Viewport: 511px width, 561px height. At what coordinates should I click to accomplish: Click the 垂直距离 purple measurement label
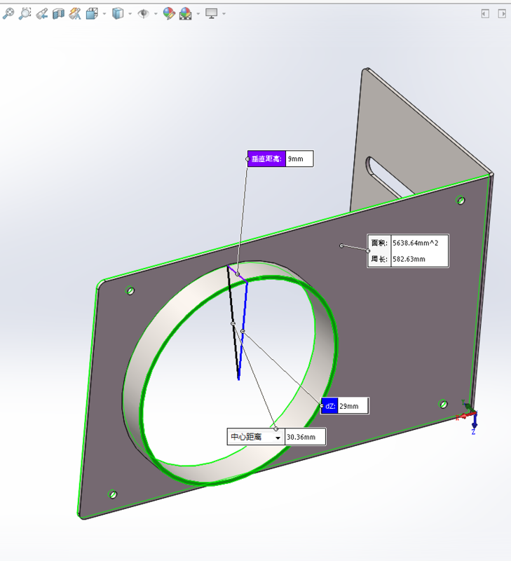pos(266,159)
